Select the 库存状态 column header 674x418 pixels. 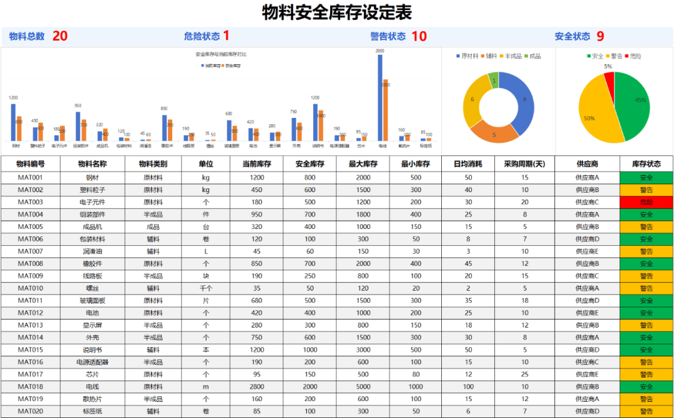tap(646, 164)
